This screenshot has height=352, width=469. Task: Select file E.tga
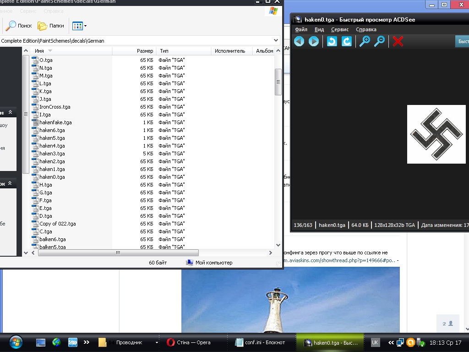click(45, 208)
